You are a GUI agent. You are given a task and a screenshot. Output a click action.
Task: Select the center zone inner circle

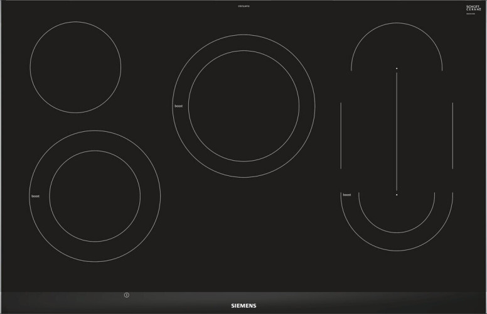click(243, 106)
